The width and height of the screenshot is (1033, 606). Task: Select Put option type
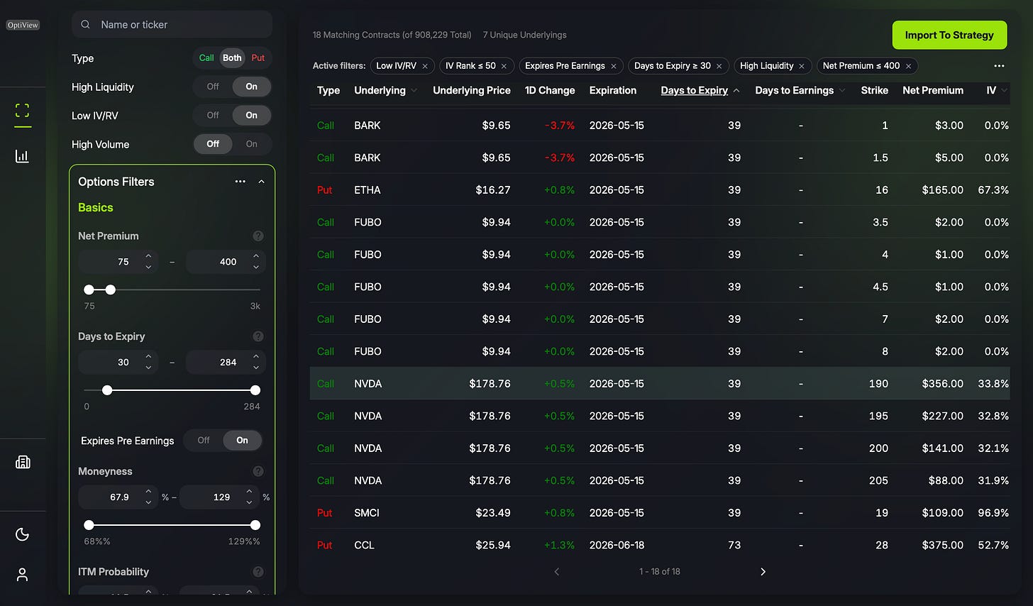(x=258, y=58)
